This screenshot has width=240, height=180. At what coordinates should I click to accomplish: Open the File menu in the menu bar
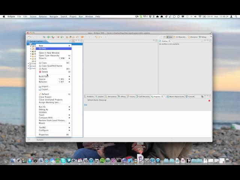click(19, 16)
